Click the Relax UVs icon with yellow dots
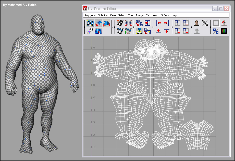Viewport: 235px width, 161px height. 147,31
